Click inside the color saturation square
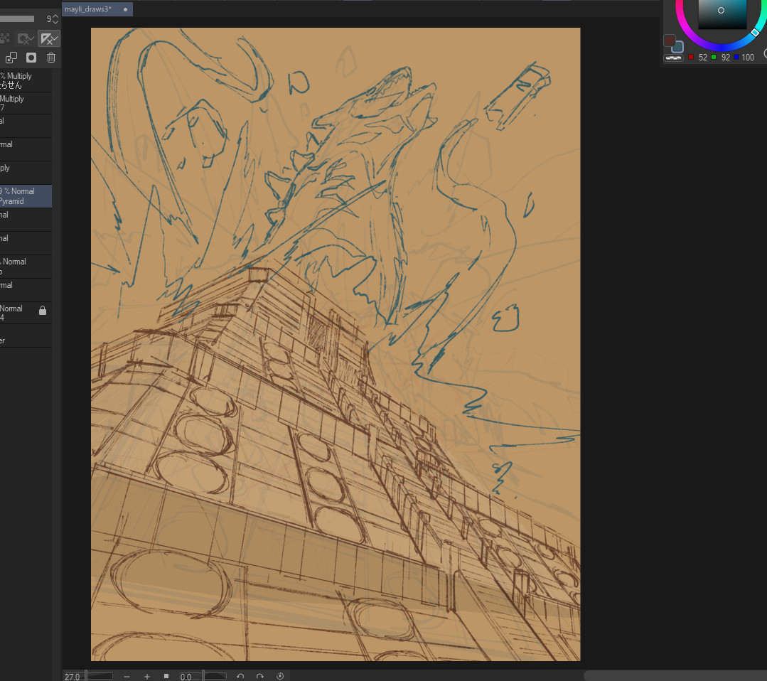Screen dimensions: 767x681 pos(722,14)
